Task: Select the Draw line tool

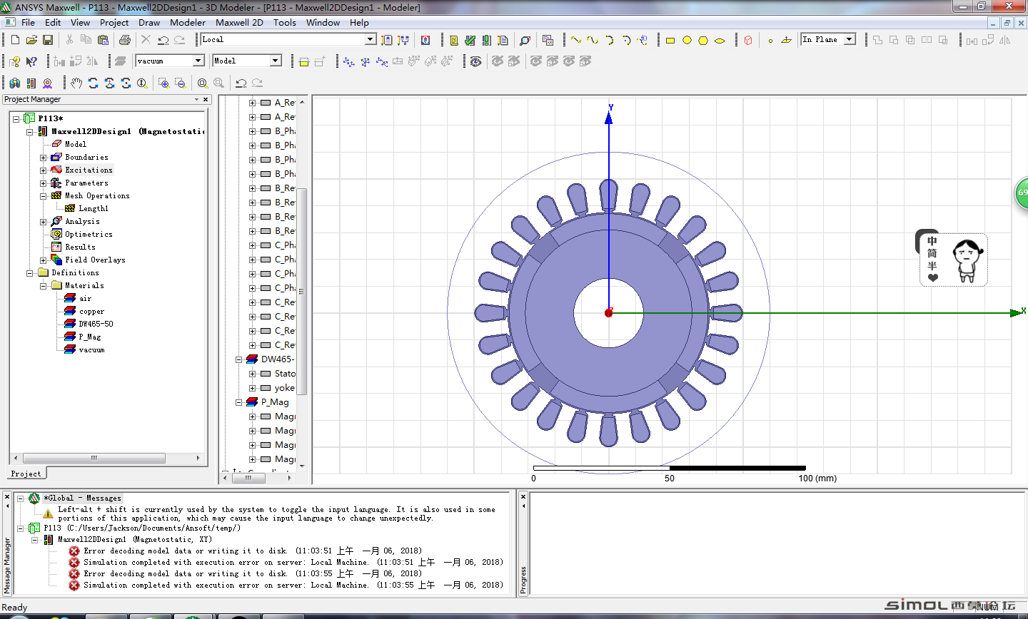Action: [576, 40]
